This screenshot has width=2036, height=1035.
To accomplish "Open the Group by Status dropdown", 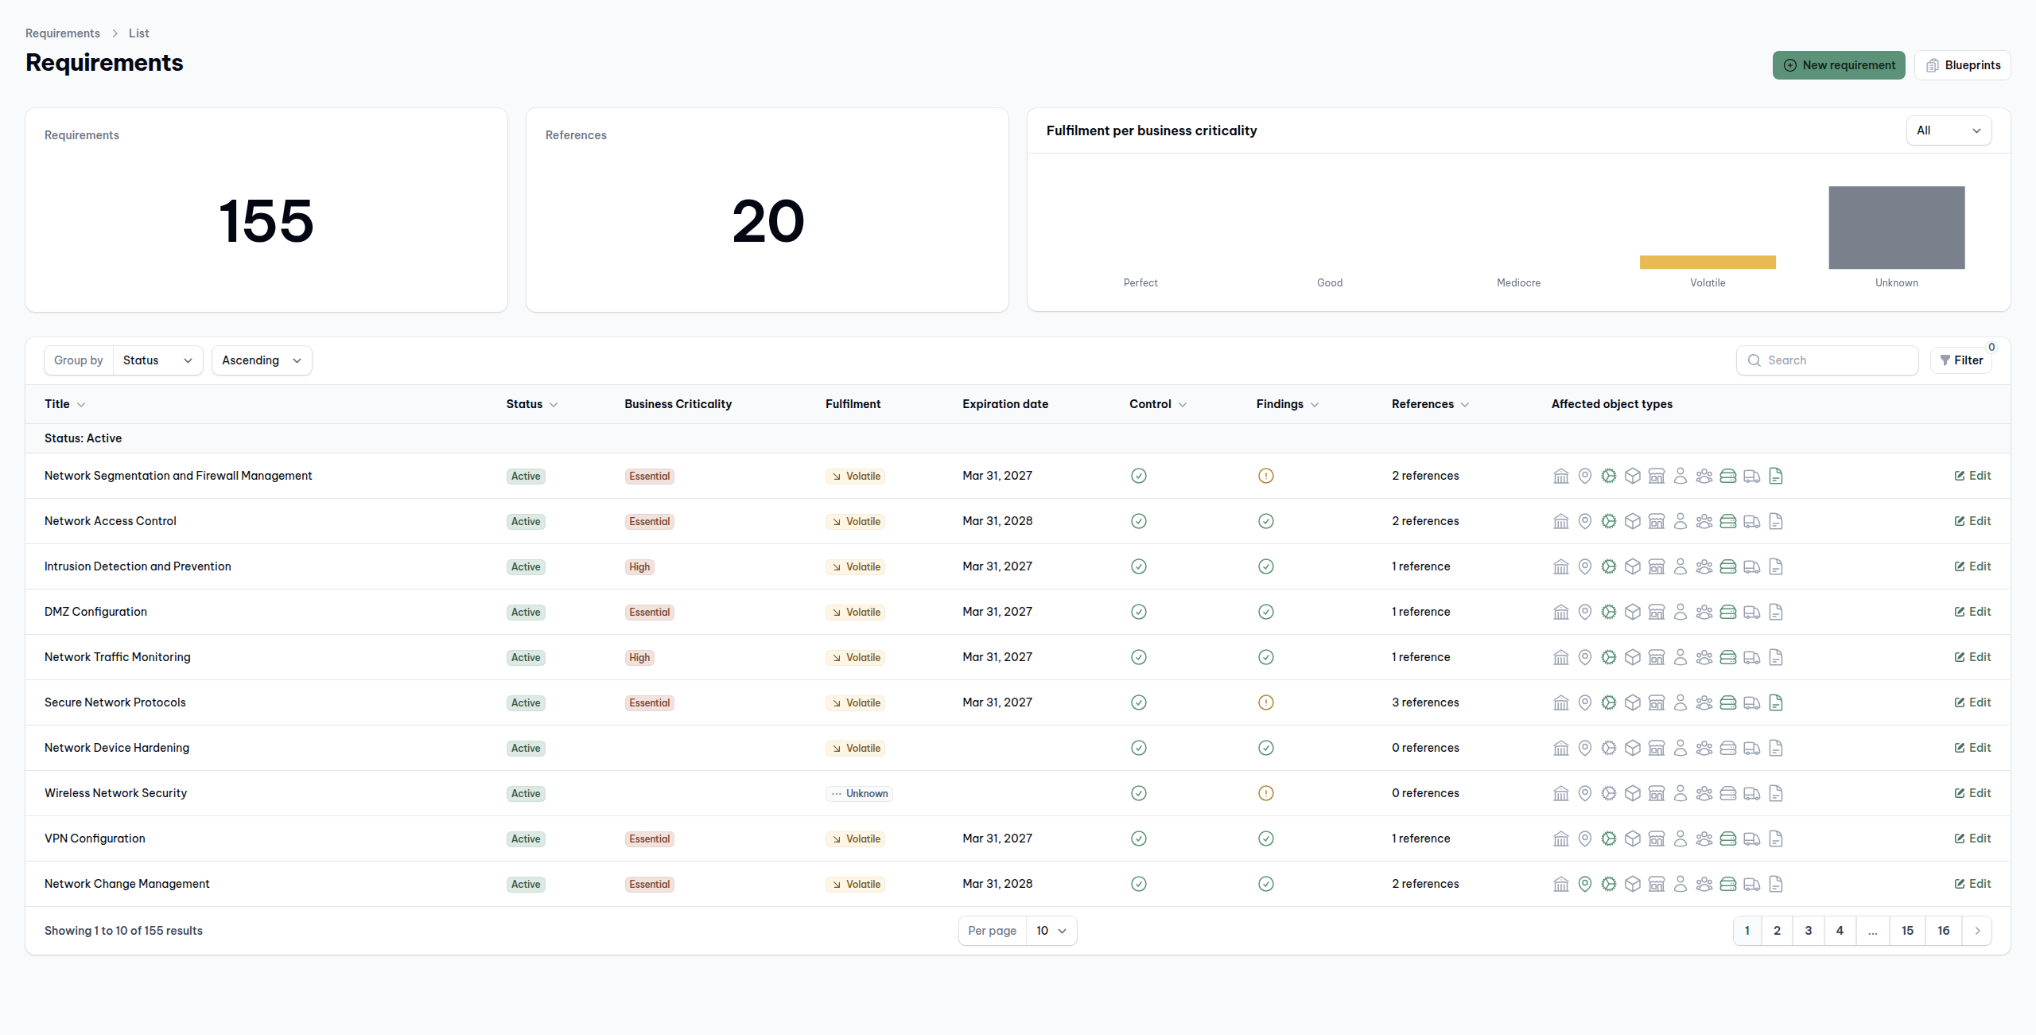I will click(157, 360).
